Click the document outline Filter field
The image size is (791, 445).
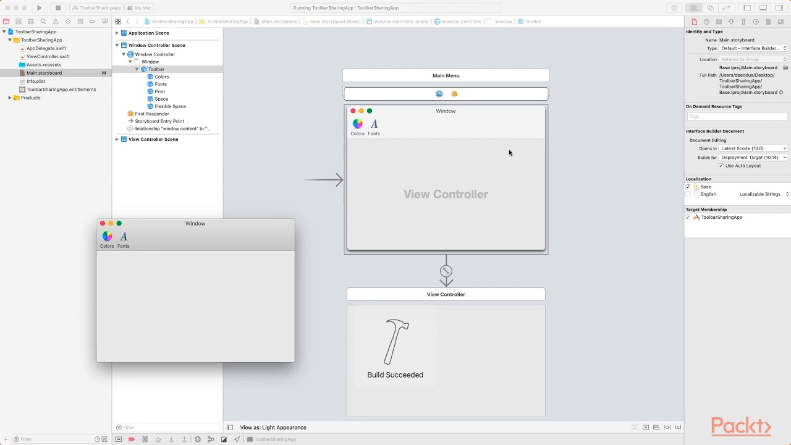(167, 427)
